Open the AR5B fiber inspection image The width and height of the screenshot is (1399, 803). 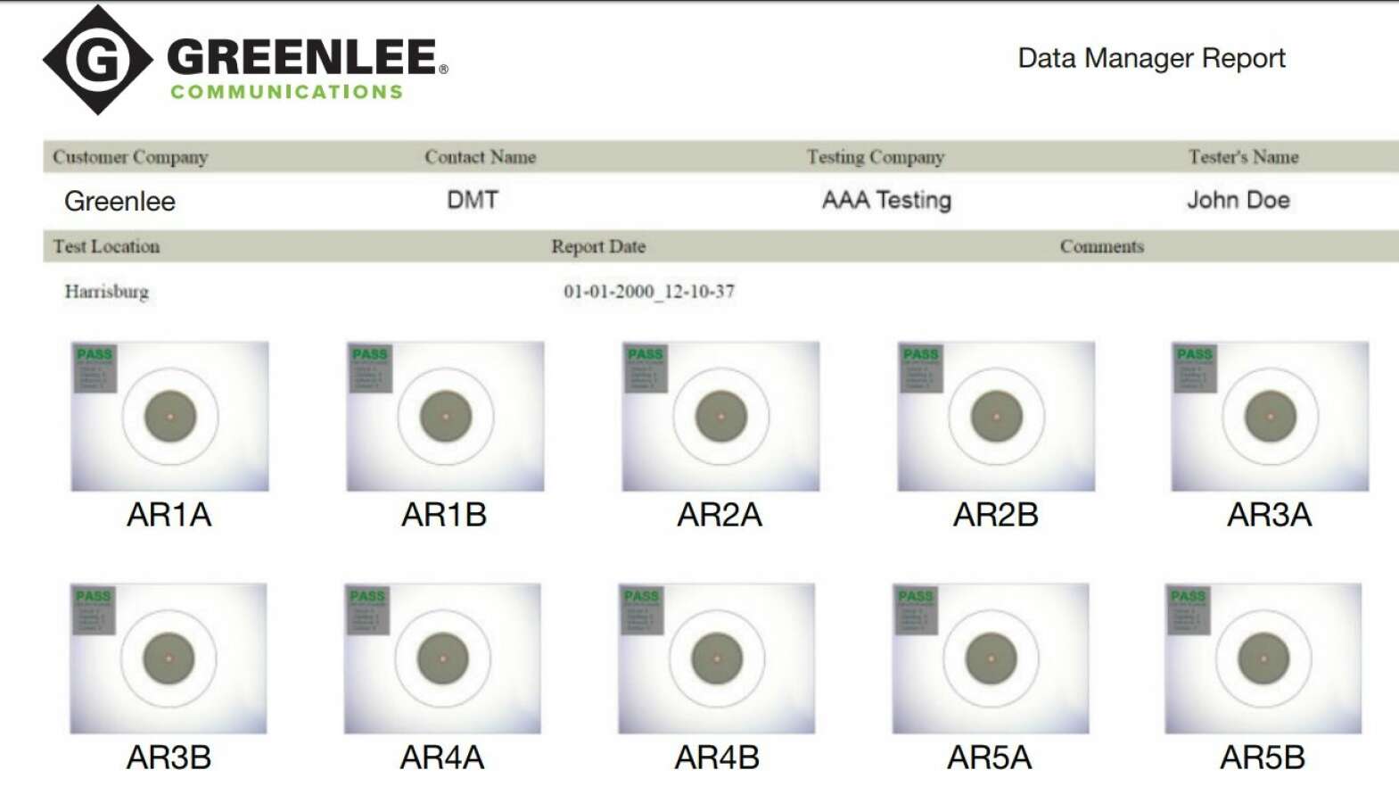click(x=1263, y=658)
